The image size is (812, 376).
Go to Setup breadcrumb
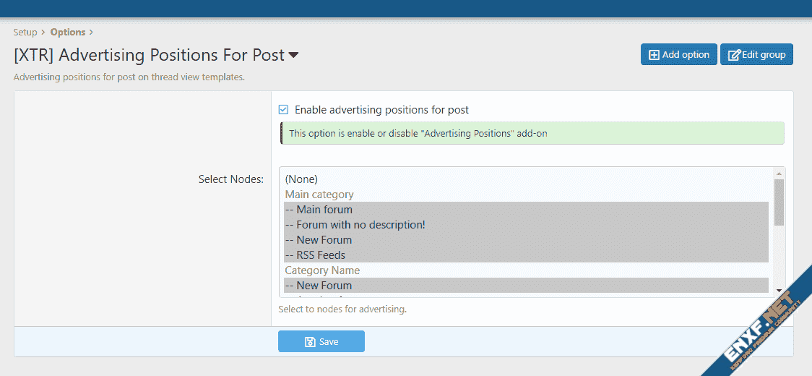25,33
